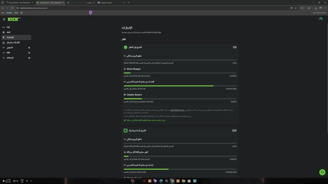Screen dimensions: 328x184
Task: Switch to the Google Translate tab
Action: (111, 3)
